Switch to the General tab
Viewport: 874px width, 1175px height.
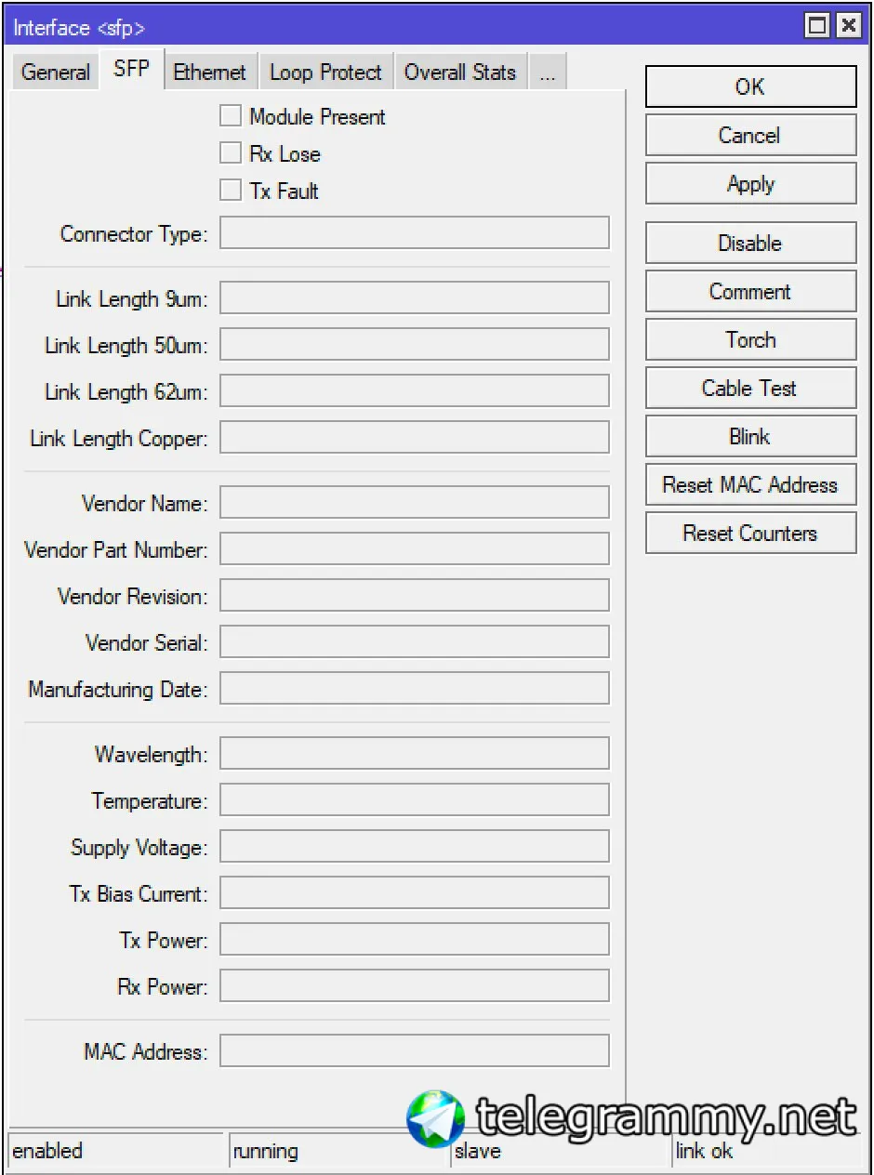(55, 72)
